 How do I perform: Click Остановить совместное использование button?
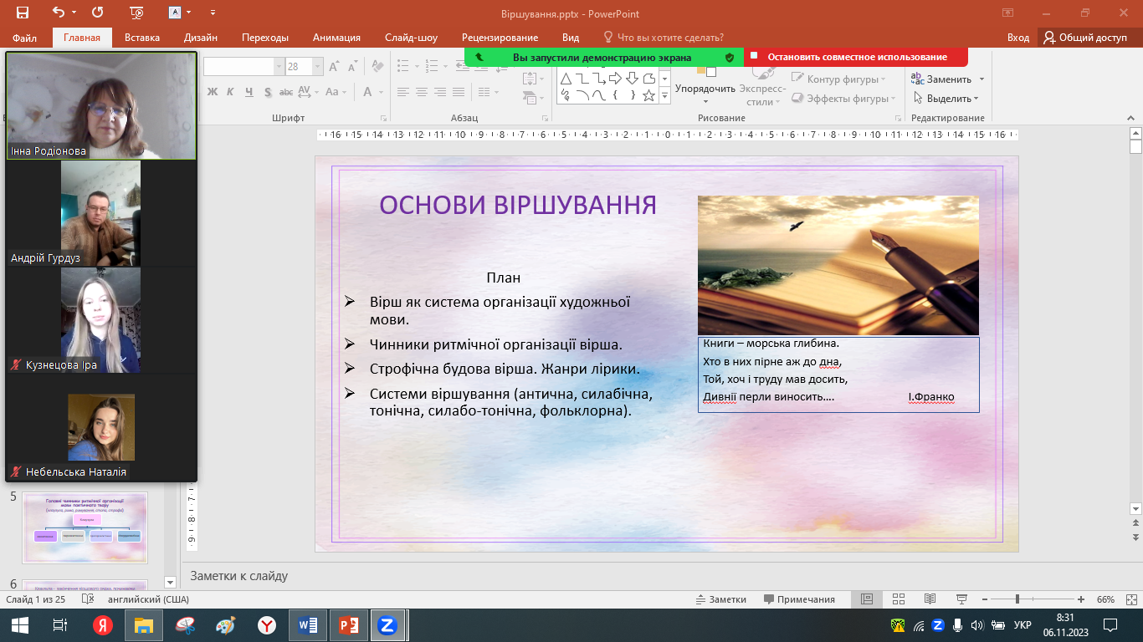(857, 57)
